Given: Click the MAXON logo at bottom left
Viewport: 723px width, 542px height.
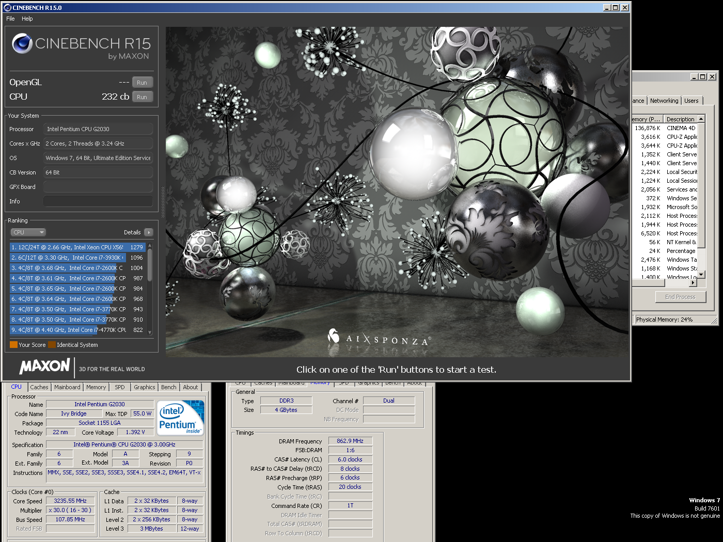Looking at the screenshot, I should coord(44,366).
